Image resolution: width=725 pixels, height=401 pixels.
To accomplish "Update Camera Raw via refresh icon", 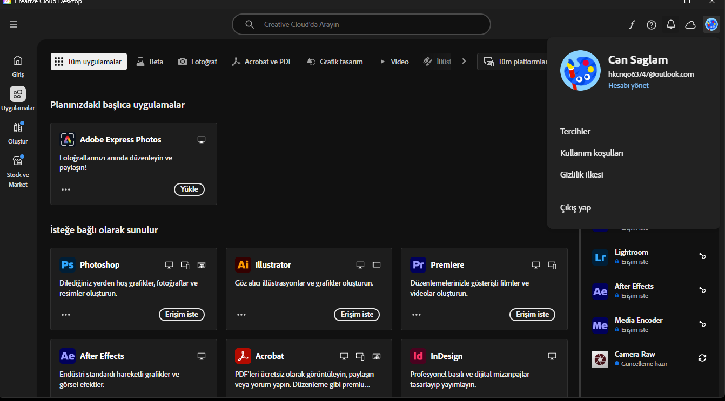I will click(702, 358).
